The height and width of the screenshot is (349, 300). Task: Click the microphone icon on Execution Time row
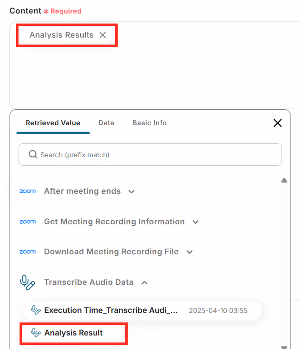click(36, 310)
